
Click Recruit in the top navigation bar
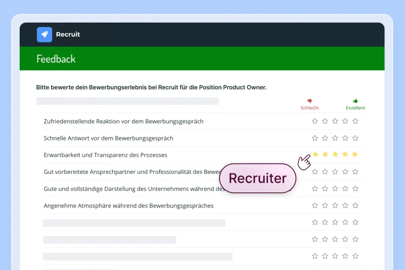coord(68,34)
